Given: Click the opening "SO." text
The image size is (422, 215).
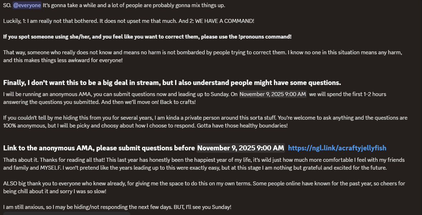Looking at the screenshot, I should [x=7, y=5].
